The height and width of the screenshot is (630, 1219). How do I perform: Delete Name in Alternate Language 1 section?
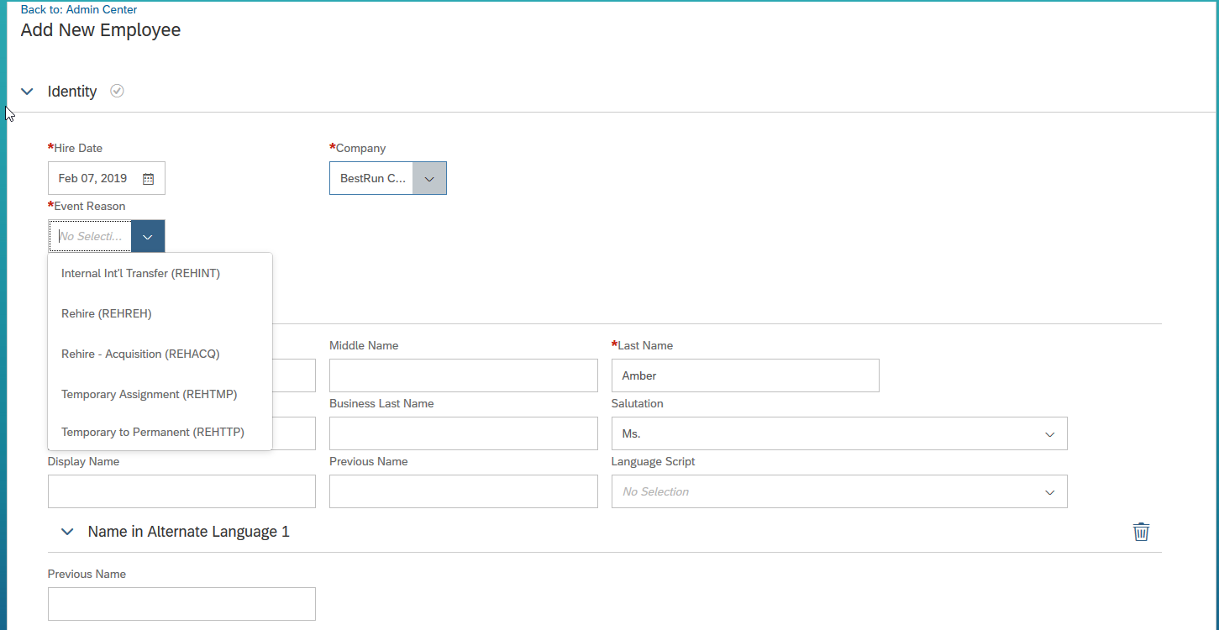1141,532
